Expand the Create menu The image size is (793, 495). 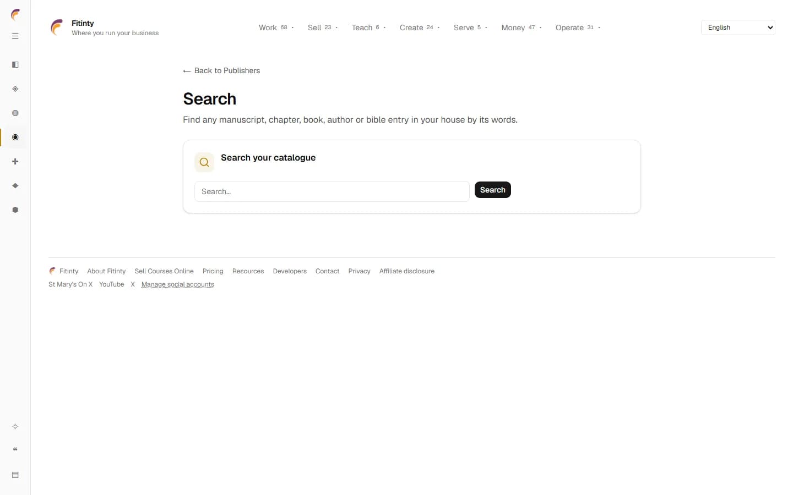(420, 28)
